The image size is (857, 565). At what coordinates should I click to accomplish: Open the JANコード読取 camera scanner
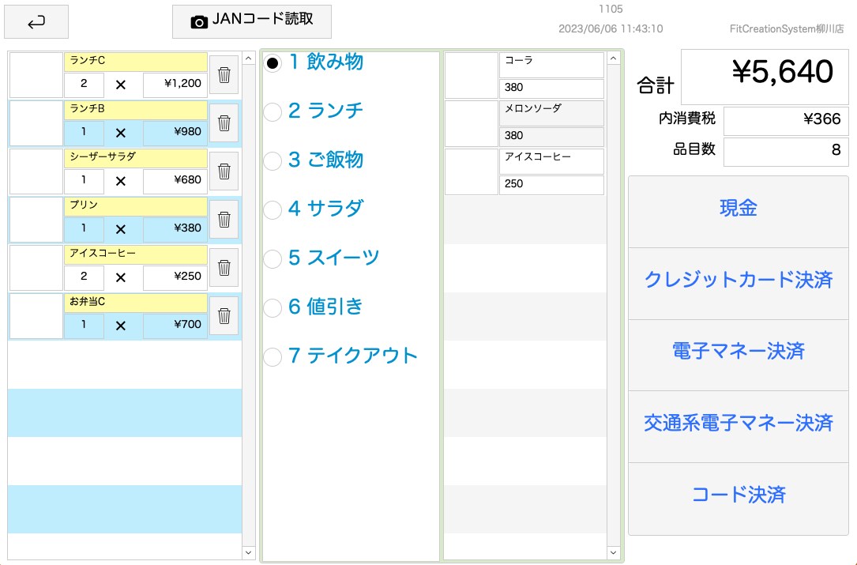click(252, 22)
